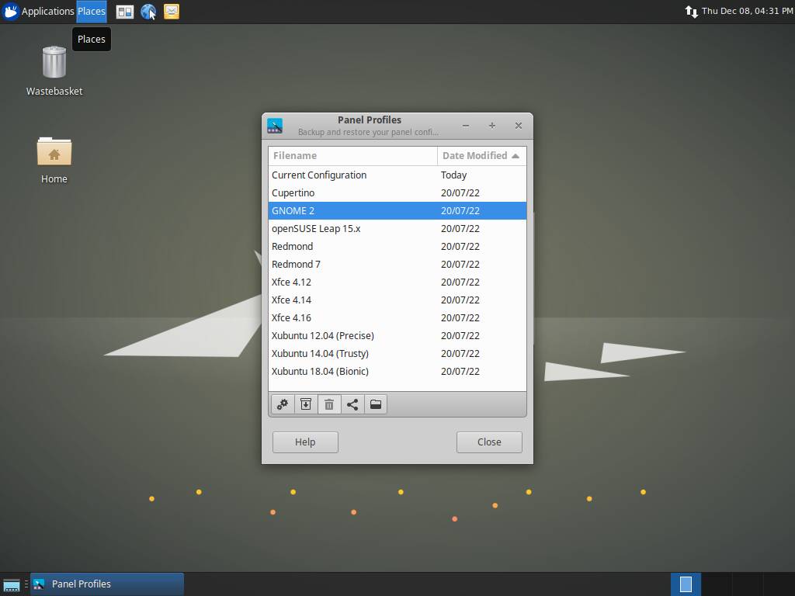Click the show desktop icon in bottom panel
Image resolution: width=795 pixels, height=596 pixels.
click(x=11, y=585)
